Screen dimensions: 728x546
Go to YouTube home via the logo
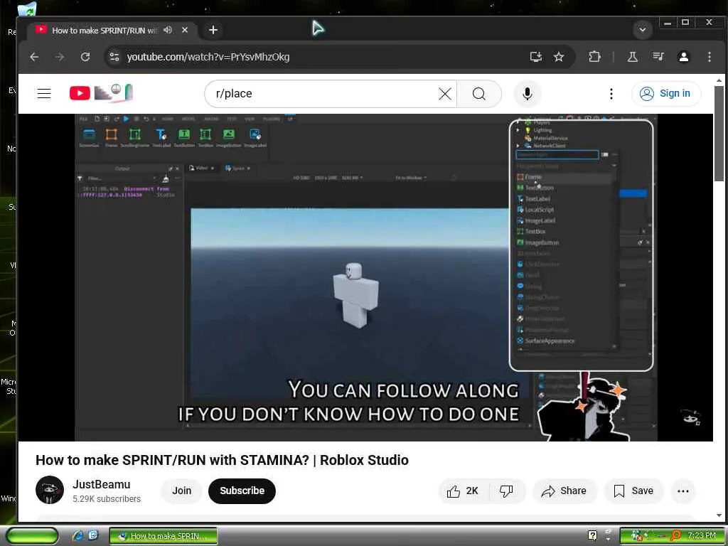pos(101,93)
